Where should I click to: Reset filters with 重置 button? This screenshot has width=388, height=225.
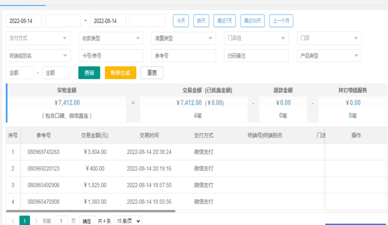click(152, 73)
